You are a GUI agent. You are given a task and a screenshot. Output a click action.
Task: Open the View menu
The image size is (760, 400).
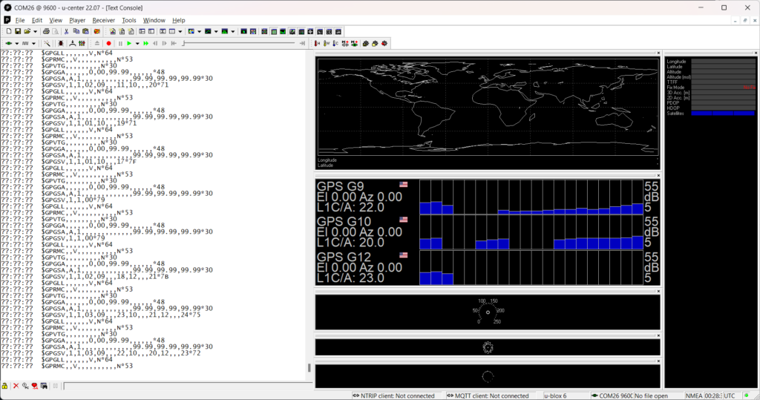[56, 20]
